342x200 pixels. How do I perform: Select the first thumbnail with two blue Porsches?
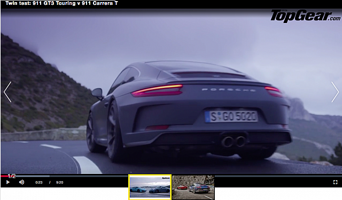click(150, 187)
